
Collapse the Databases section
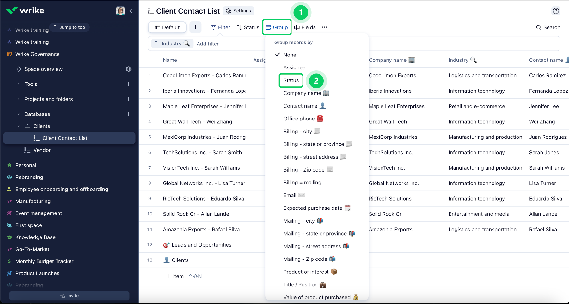(18, 114)
